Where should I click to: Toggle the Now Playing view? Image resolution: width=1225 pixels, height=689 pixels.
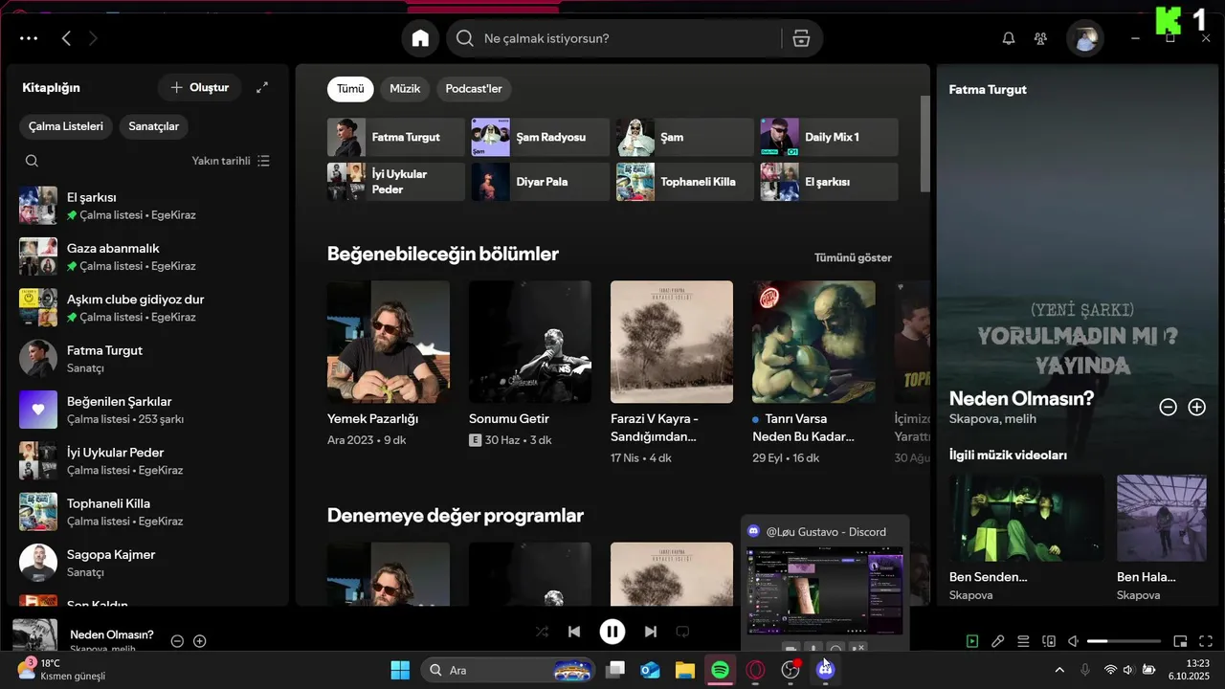tap(972, 641)
